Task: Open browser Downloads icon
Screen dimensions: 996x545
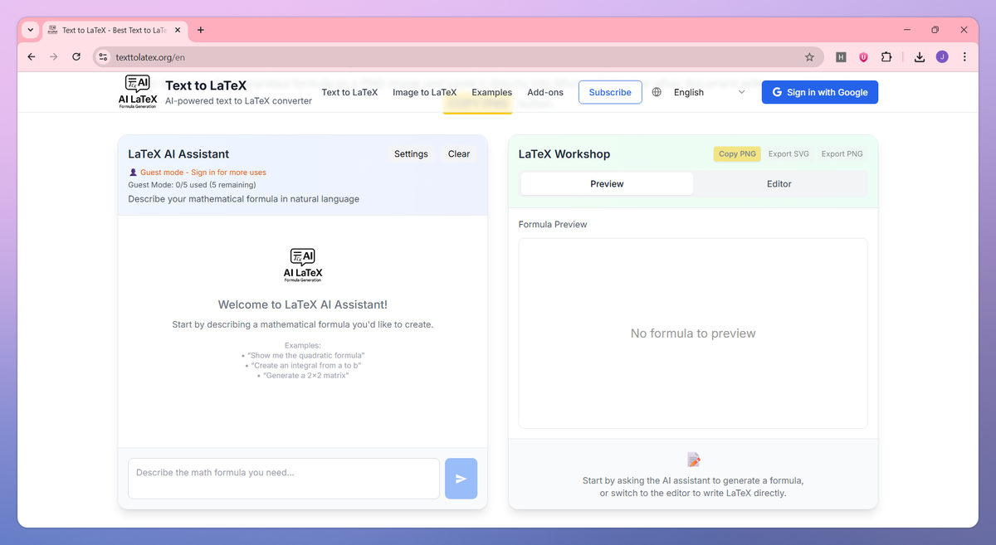Action: [920, 57]
